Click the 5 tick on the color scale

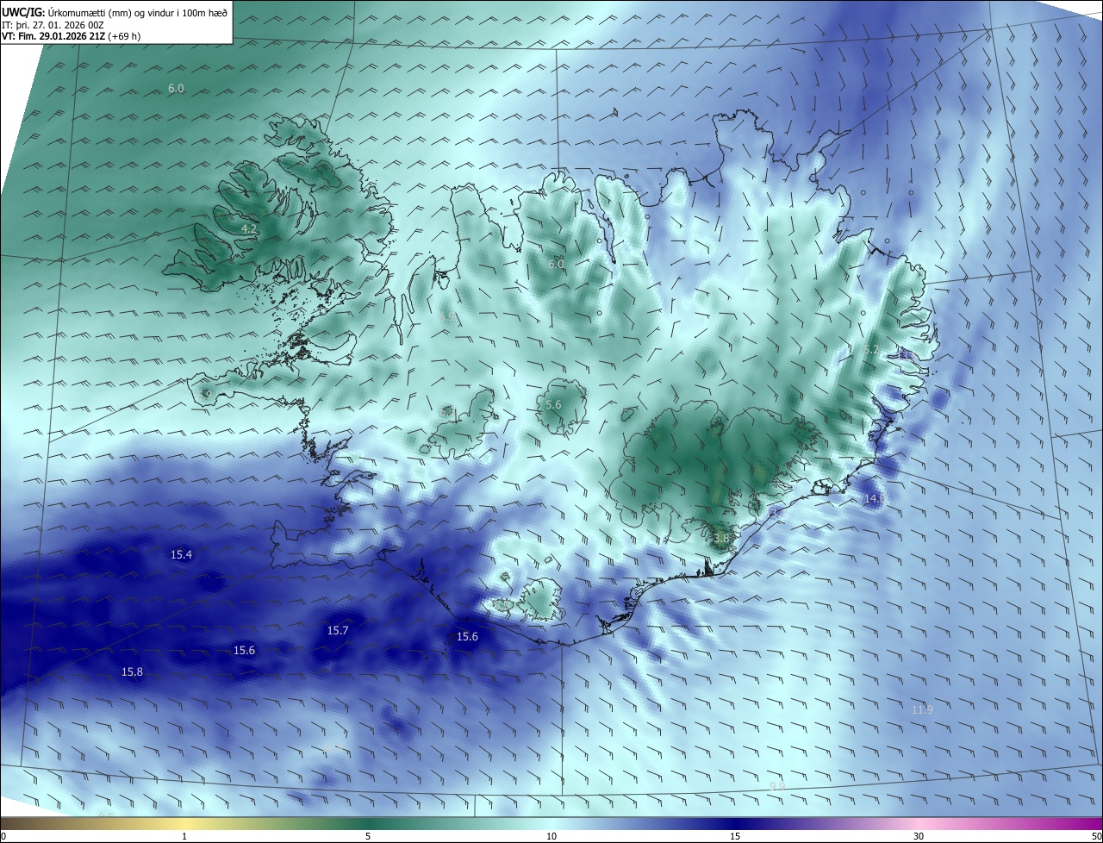coord(368,836)
